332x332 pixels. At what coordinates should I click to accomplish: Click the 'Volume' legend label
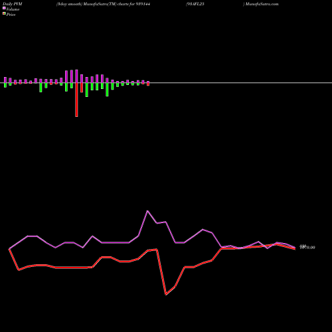click(x=13, y=9)
